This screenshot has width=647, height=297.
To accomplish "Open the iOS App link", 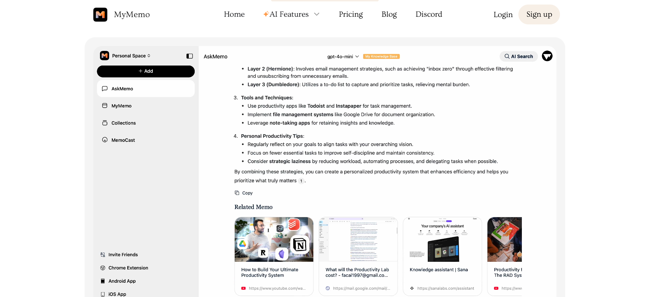I will pos(117,294).
